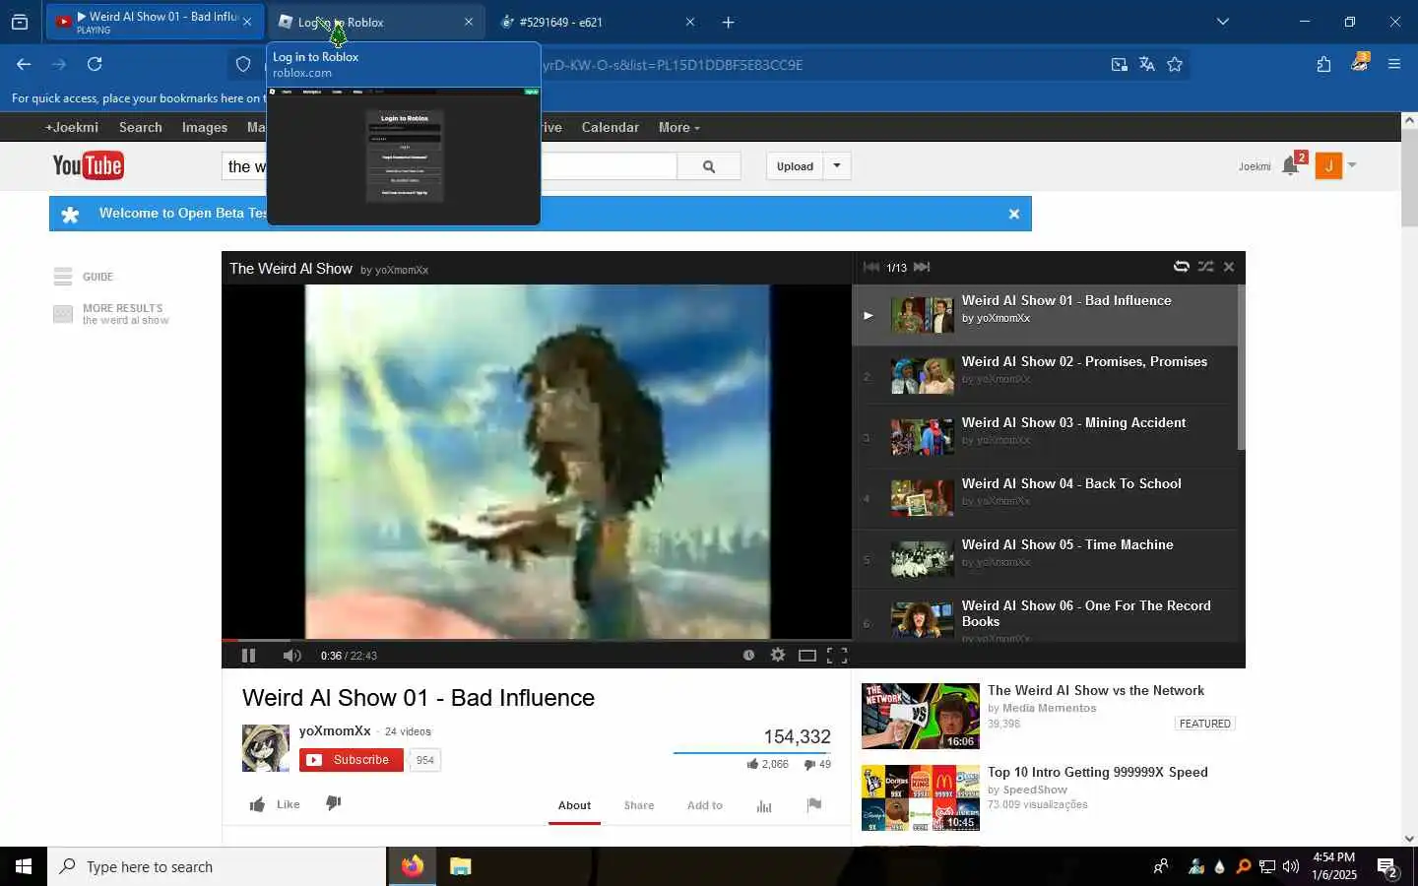This screenshot has width=1418, height=886.
Task: Open Top 10 Intro Getting 999999X Speed
Action: [1098, 772]
